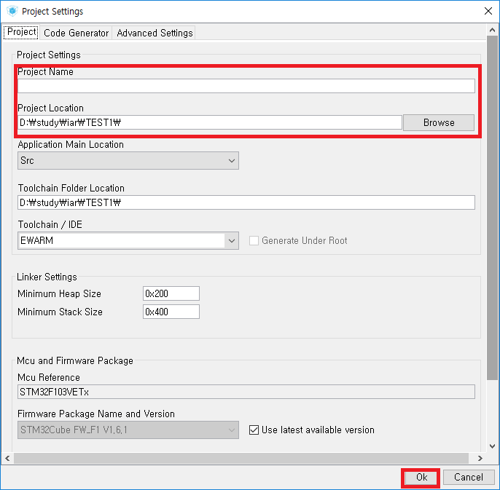This screenshot has height=490, width=500.
Task: Close the Project Settings dialog window
Action: tap(488, 11)
